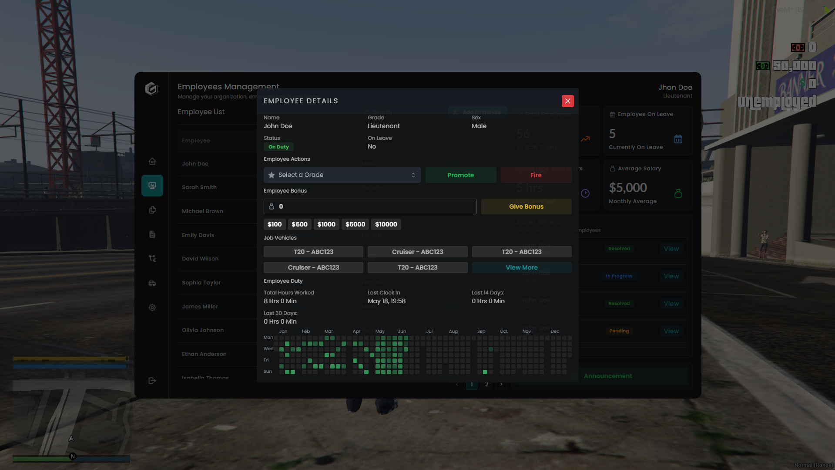Click the Fire button
Image resolution: width=835 pixels, height=470 pixels.
pos(536,175)
